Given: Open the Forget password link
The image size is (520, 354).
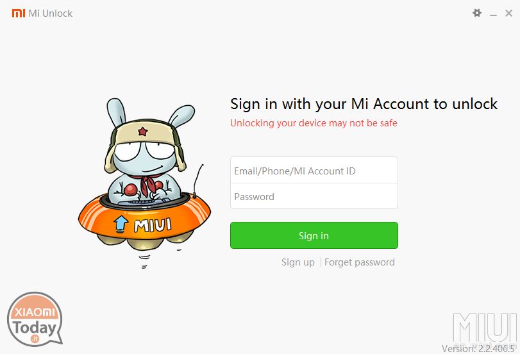Looking at the screenshot, I should (360, 262).
